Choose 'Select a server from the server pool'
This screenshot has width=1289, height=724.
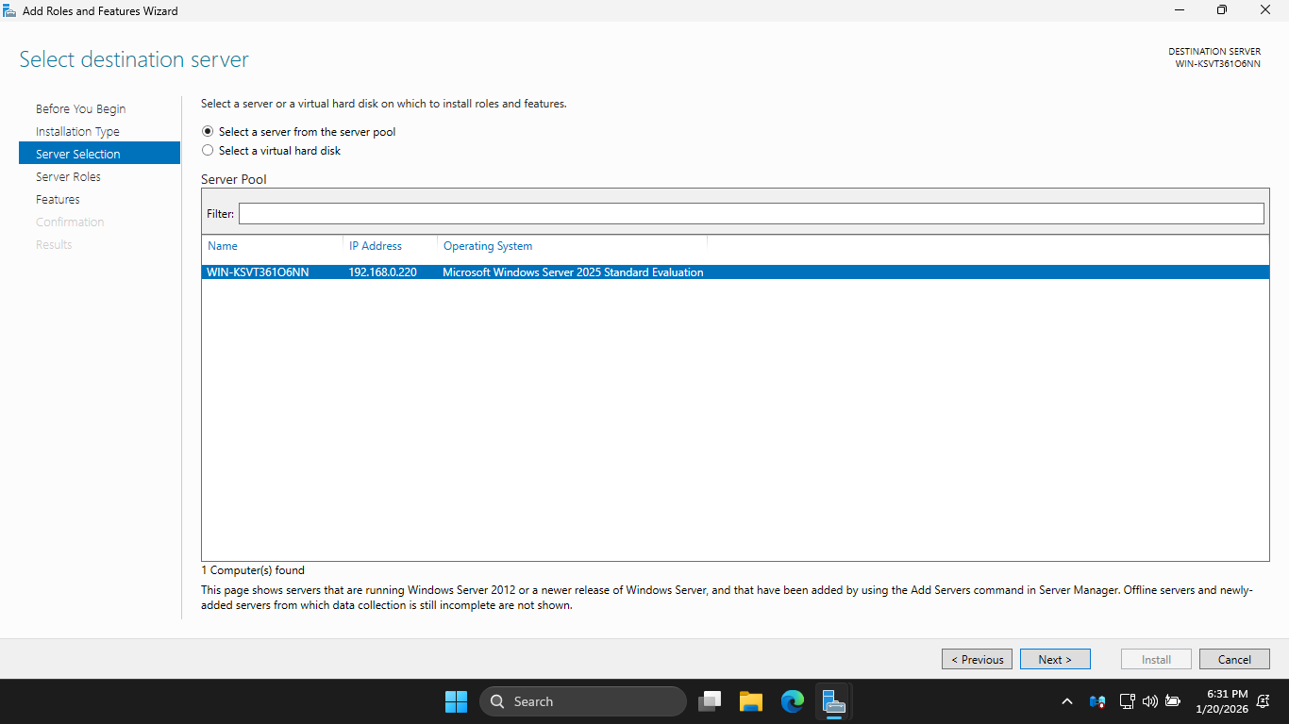[208, 132]
